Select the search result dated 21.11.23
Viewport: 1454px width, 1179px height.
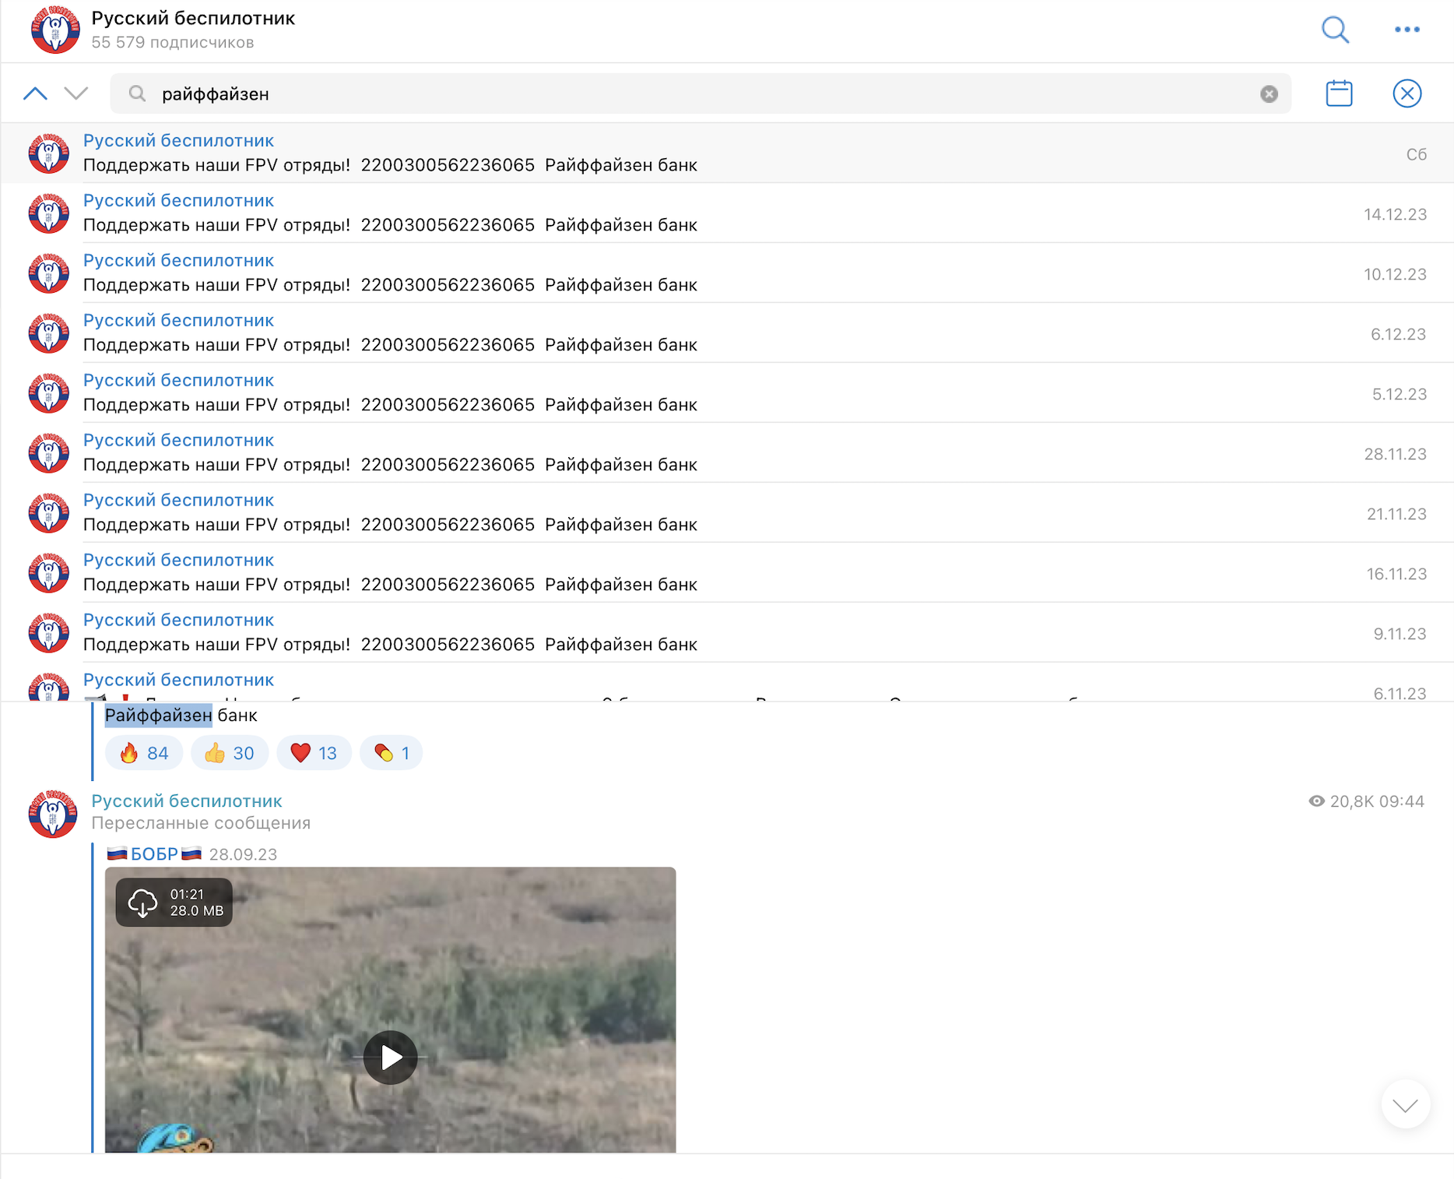click(x=727, y=512)
